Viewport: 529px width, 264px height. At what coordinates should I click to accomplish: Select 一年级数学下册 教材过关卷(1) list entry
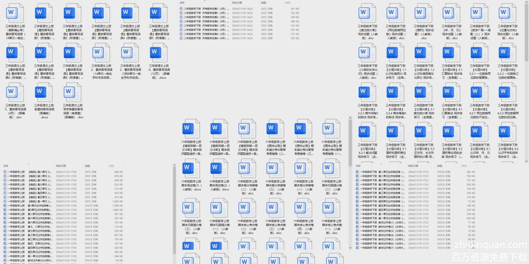(381, 223)
